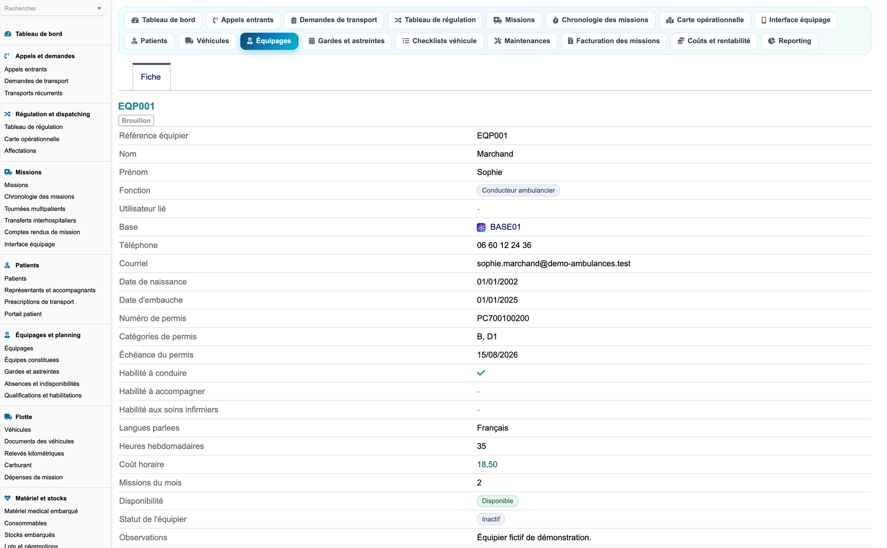Click the Conducteur ambulancier function tag
887x548 pixels.
518,191
